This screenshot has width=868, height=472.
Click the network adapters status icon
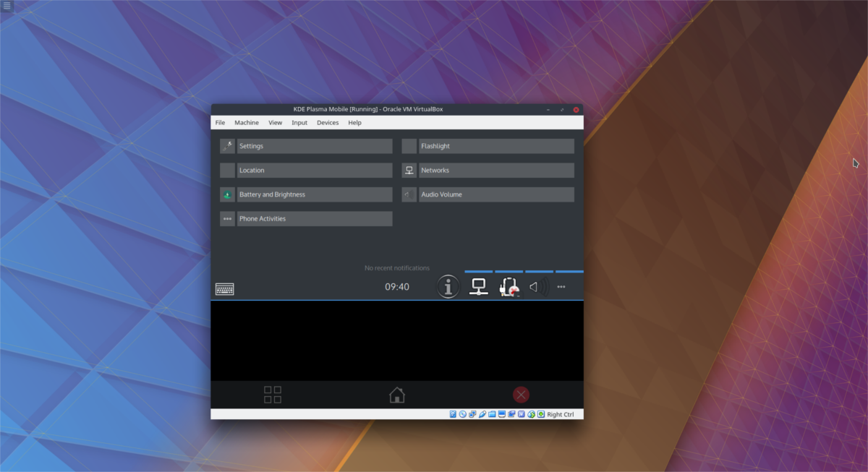[x=472, y=414]
